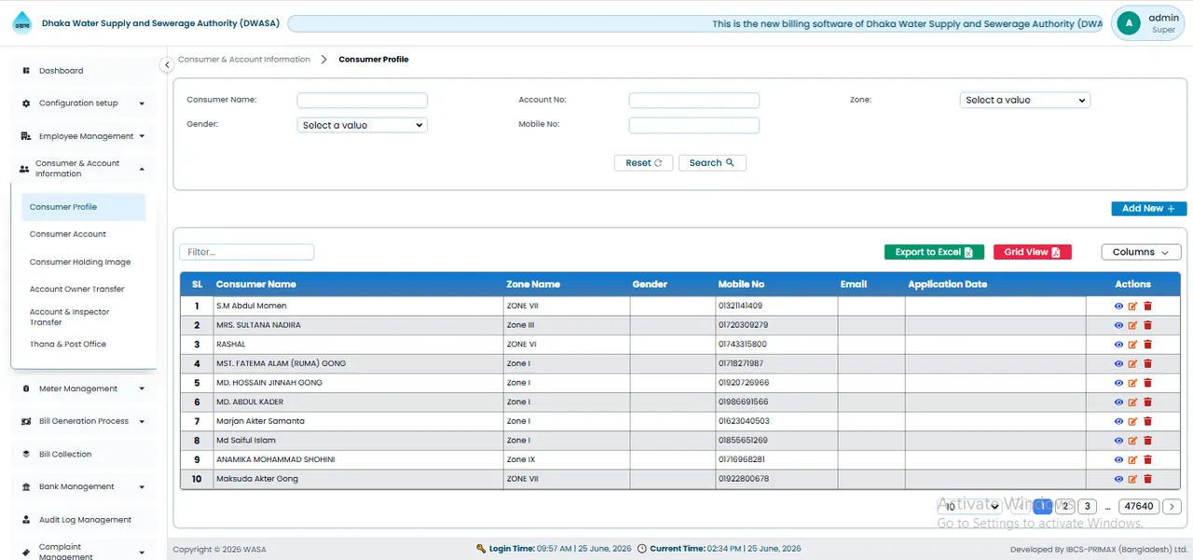View Maksuda Akter Gong details (eye icon)
This screenshot has height=560, width=1193.
1118,479
